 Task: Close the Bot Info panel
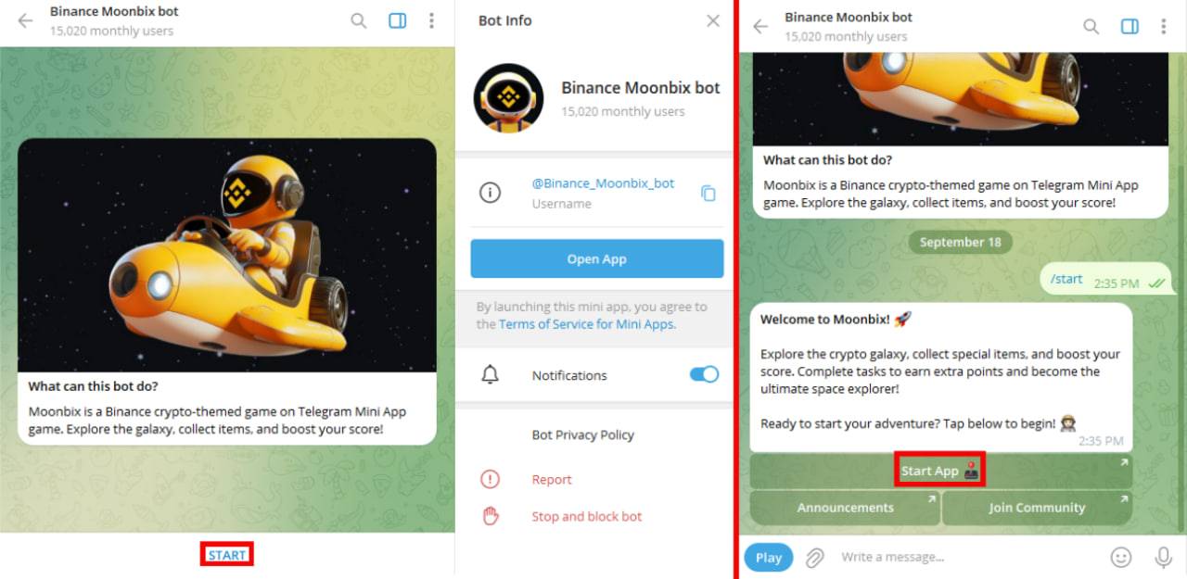click(x=713, y=20)
